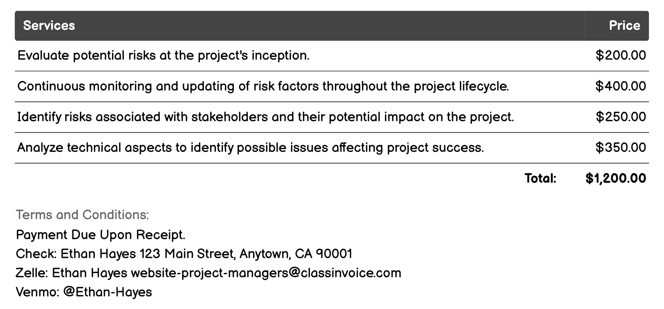Click the $1,200.00 total amount

[616, 178]
